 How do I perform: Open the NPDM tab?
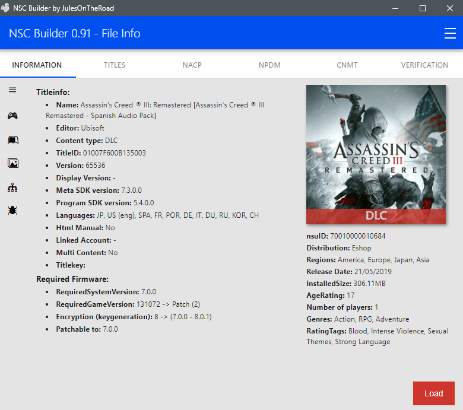click(269, 65)
